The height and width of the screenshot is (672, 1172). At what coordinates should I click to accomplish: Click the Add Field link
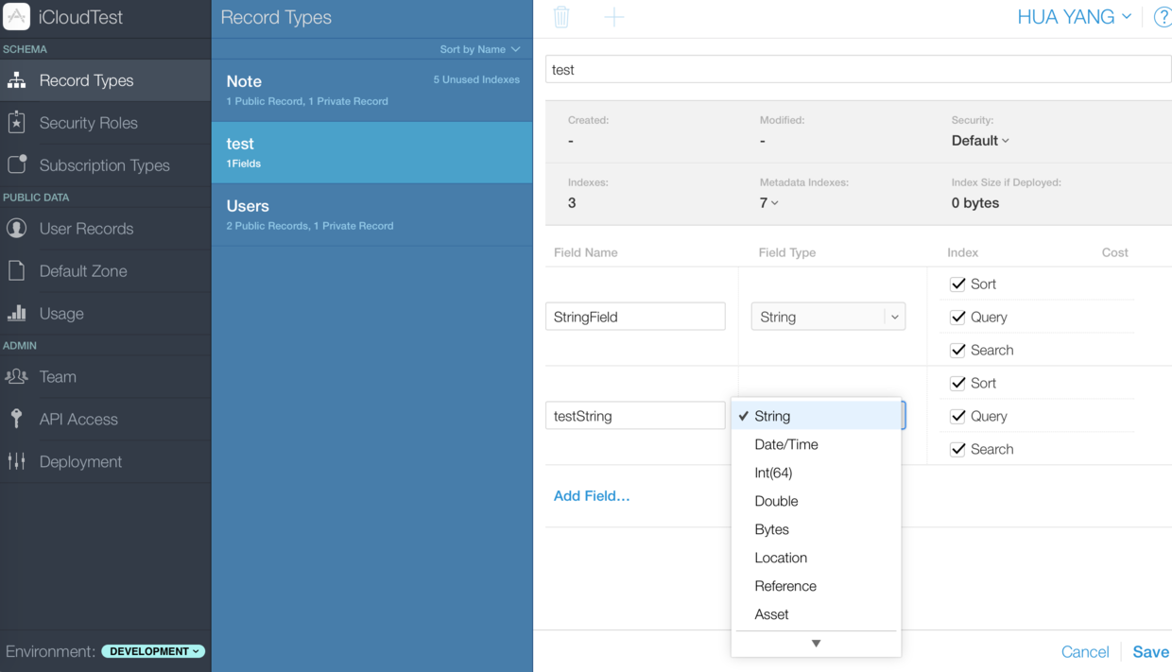pyautogui.click(x=592, y=495)
